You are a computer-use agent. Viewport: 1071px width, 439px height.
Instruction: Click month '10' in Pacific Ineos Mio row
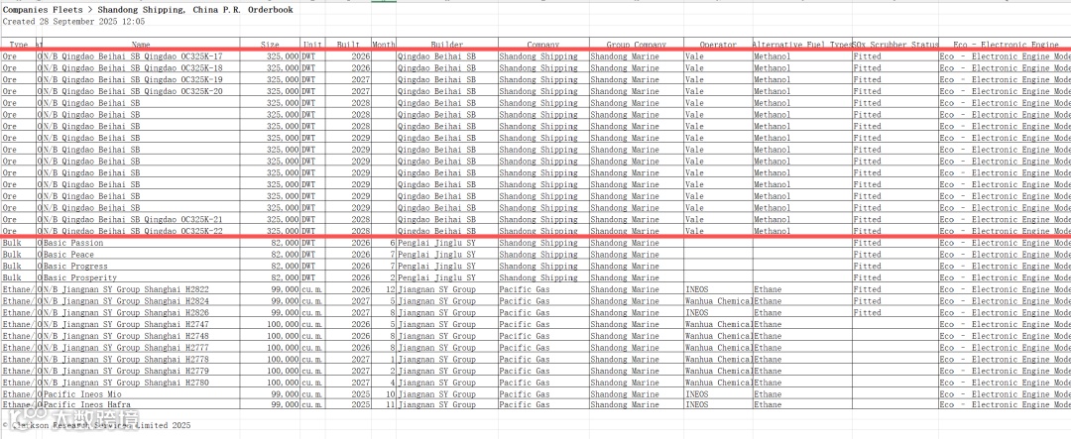click(x=384, y=394)
